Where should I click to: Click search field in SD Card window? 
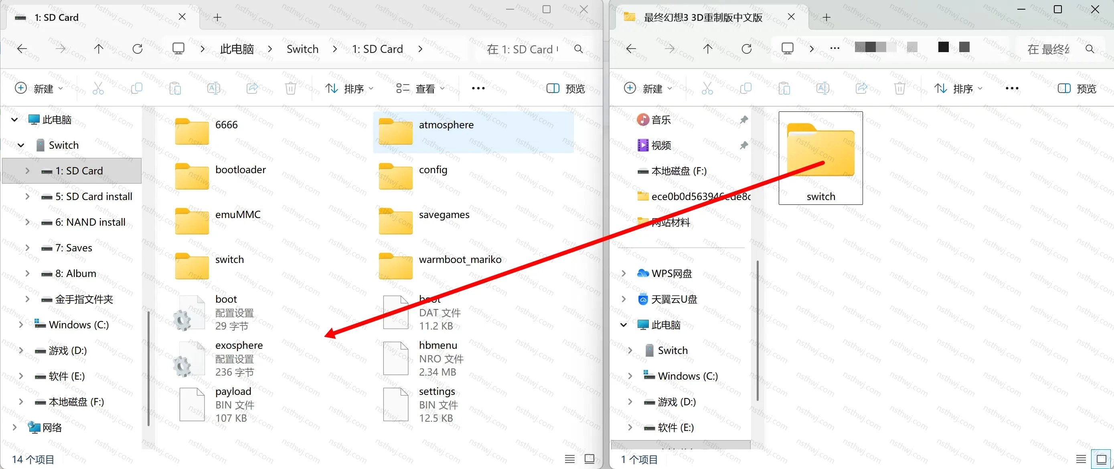click(x=523, y=49)
